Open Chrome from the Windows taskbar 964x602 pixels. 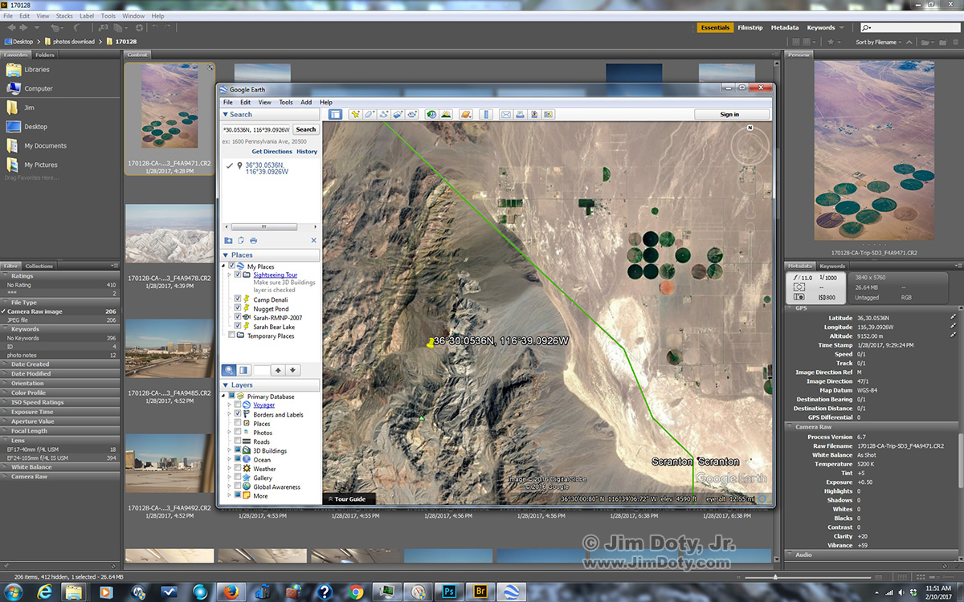[357, 592]
